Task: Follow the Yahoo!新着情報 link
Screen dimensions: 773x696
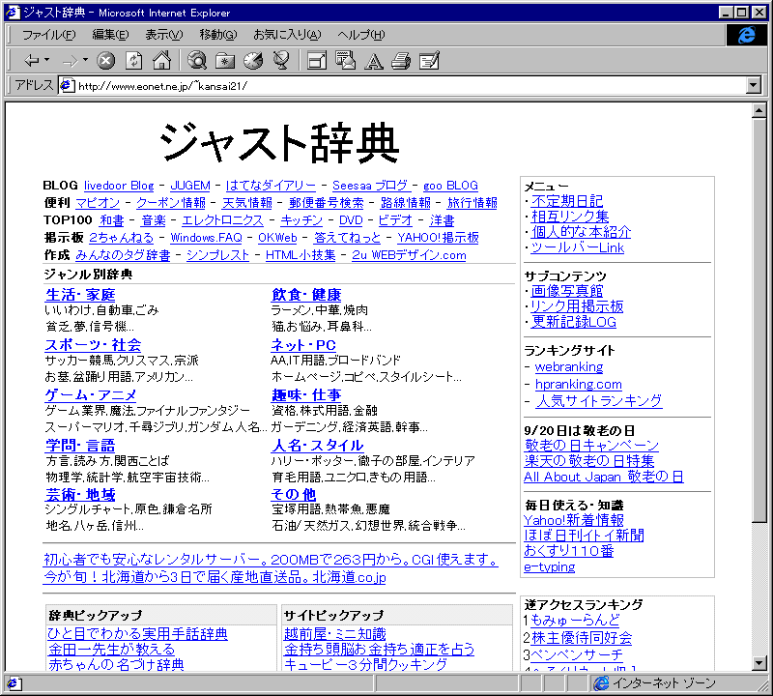Action: 574,520
